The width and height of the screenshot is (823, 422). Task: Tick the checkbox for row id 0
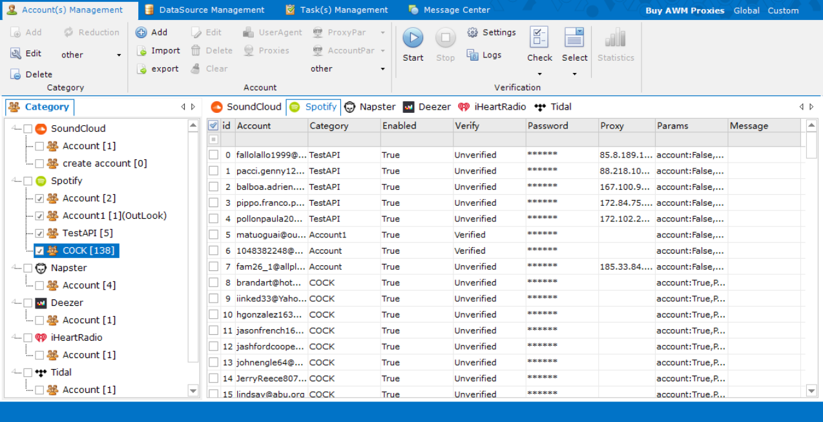click(x=213, y=155)
